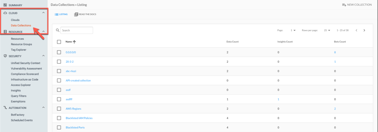Check the AWS-Regions row checkbox
This screenshot has width=378, height=132.
tap(59, 109)
